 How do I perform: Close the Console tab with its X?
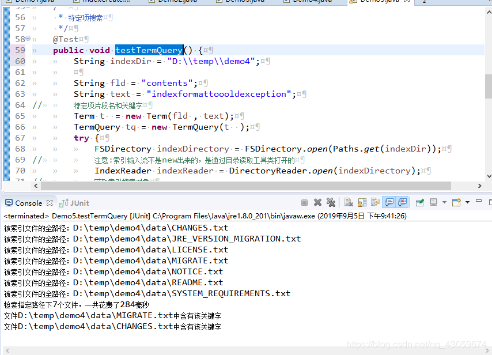click(x=50, y=203)
